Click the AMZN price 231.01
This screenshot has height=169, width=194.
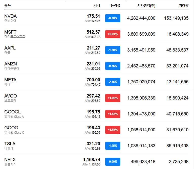point(93,64)
